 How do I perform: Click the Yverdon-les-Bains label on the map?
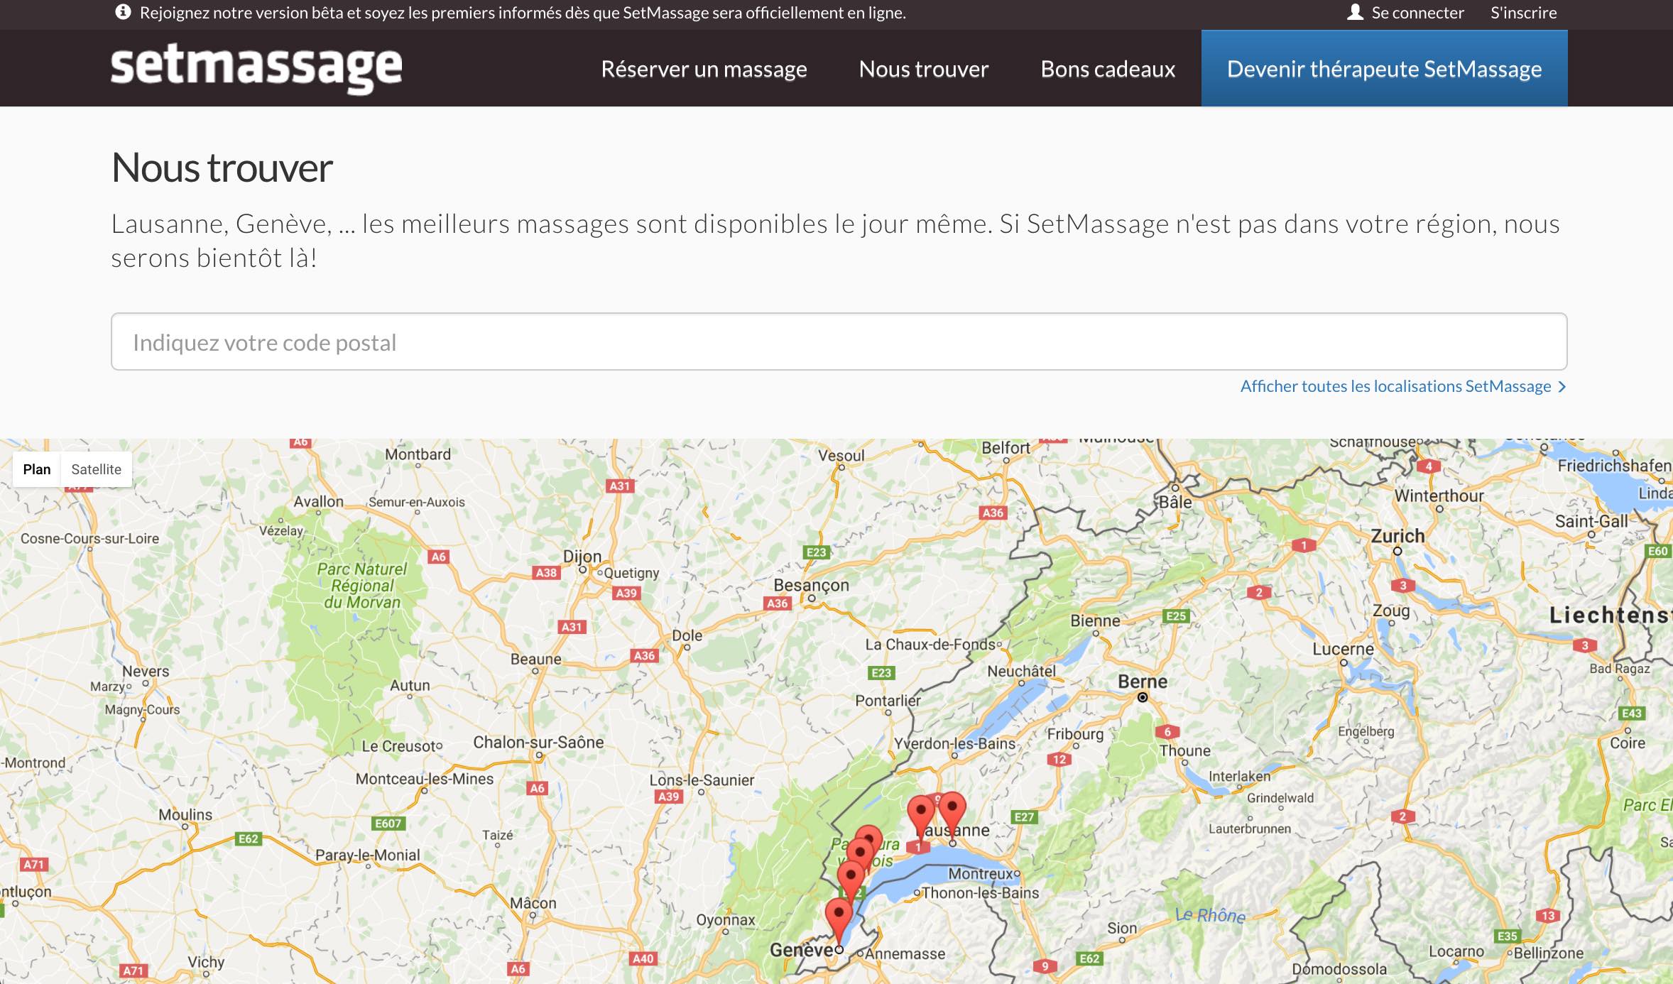pyautogui.click(x=954, y=743)
